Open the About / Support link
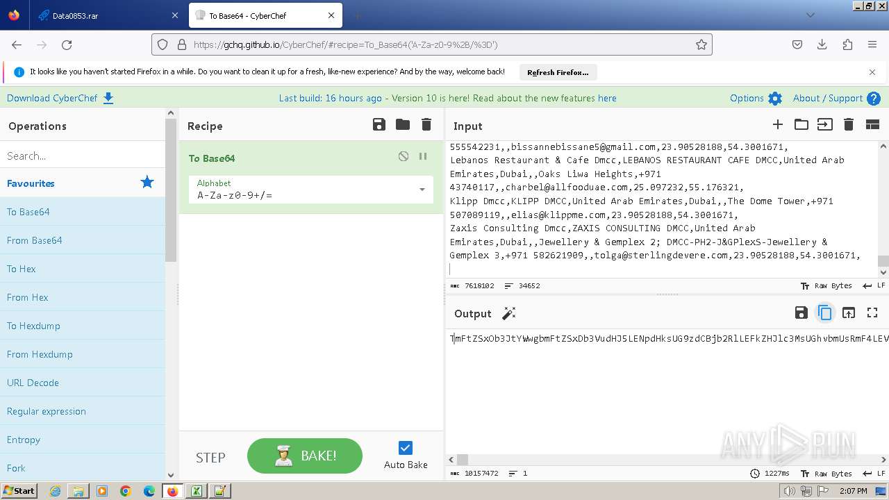 pos(828,98)
